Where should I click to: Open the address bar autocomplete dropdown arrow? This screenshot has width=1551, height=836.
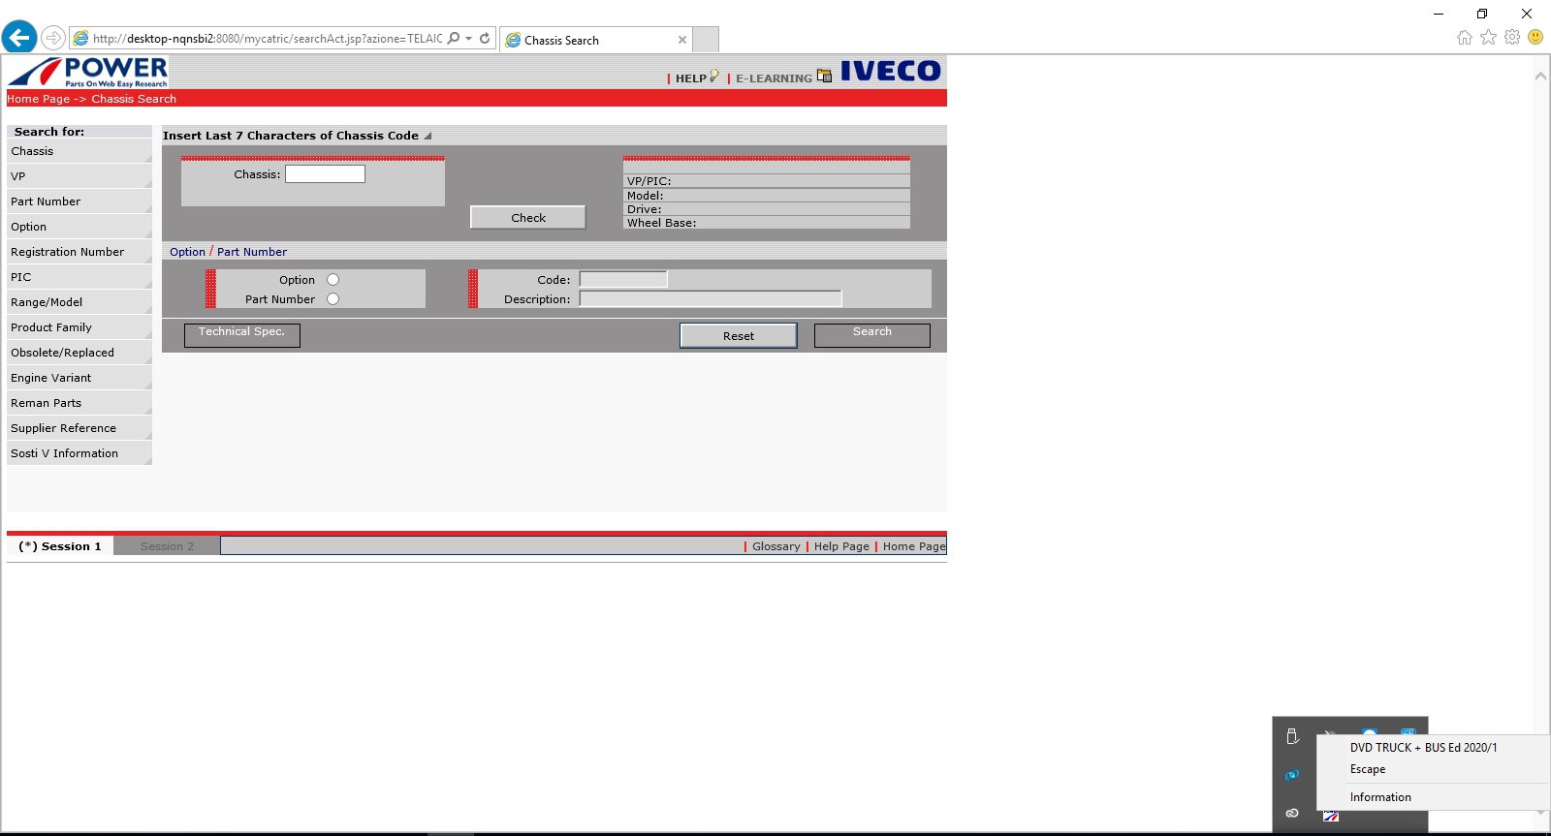[x=469, y=39]
